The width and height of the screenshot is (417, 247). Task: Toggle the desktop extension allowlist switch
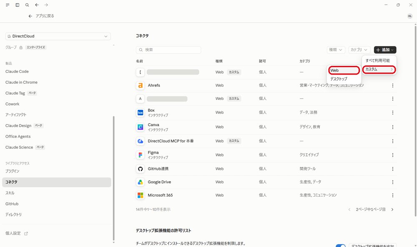tap(340, 245)
